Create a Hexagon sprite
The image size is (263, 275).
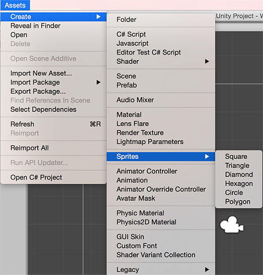point(239,184)
